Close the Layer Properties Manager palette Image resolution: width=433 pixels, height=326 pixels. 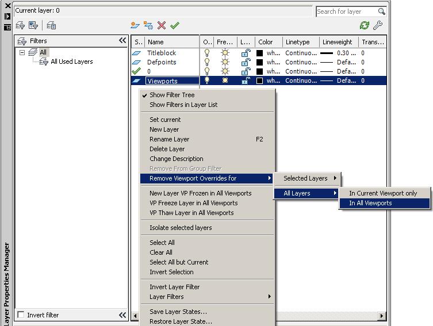tap(7, 6)
